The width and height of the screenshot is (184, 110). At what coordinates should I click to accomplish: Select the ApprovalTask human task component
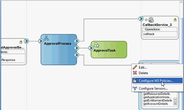pos(109,50)
